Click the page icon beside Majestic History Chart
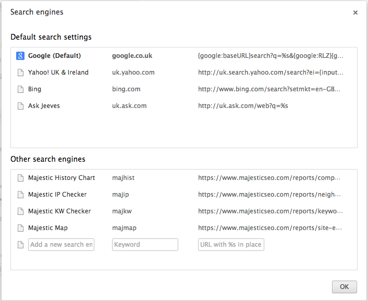 [x=21, y=178]
